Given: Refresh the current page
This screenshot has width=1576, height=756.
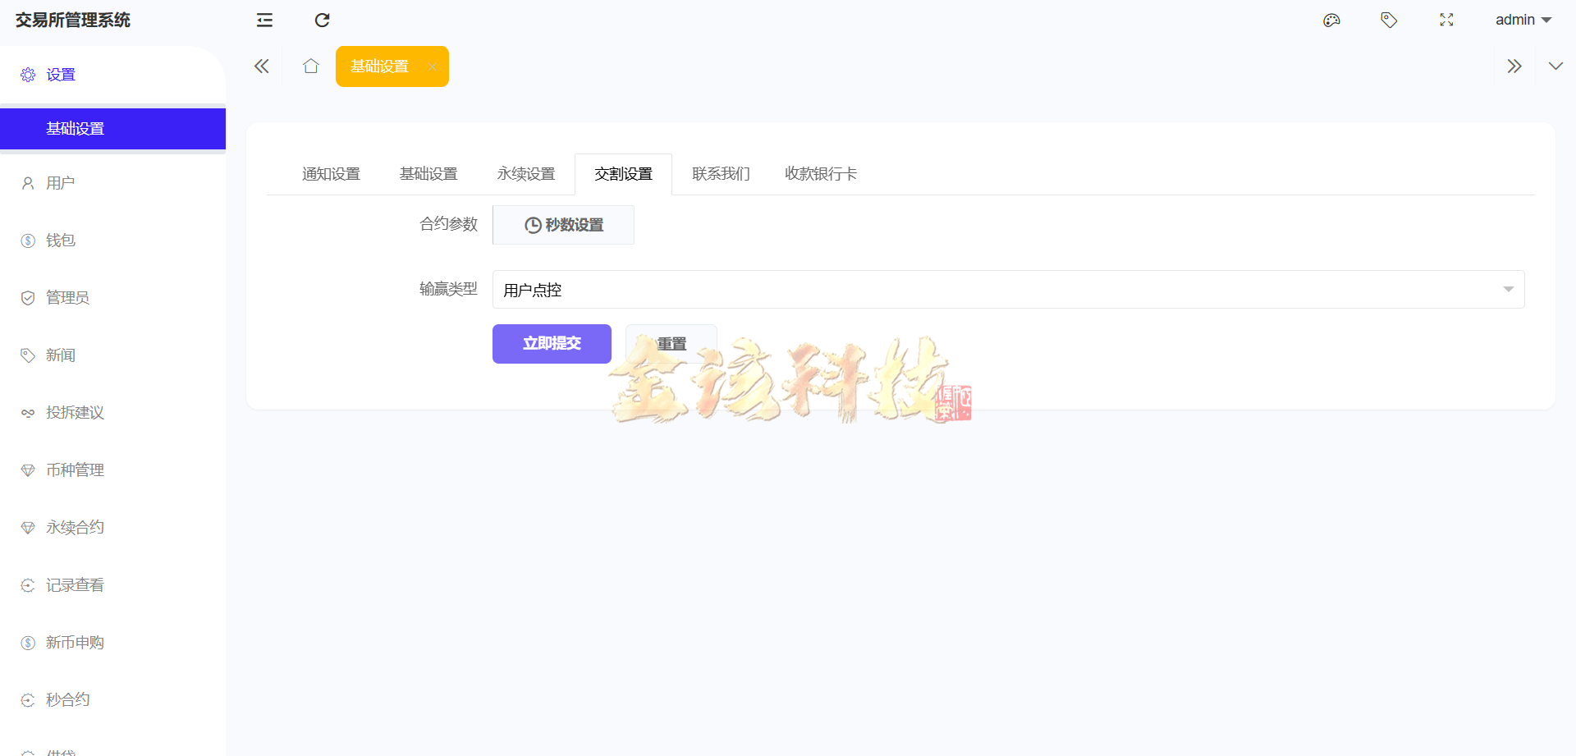Looking at the screenshot, I should point(322,20).
